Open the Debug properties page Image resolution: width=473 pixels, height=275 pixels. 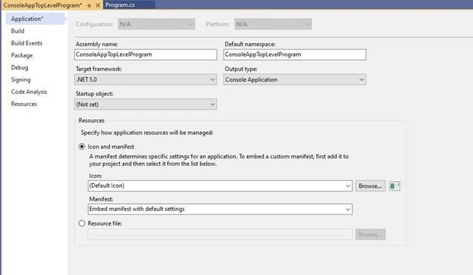pyautogui.click(x=20, y=67)
